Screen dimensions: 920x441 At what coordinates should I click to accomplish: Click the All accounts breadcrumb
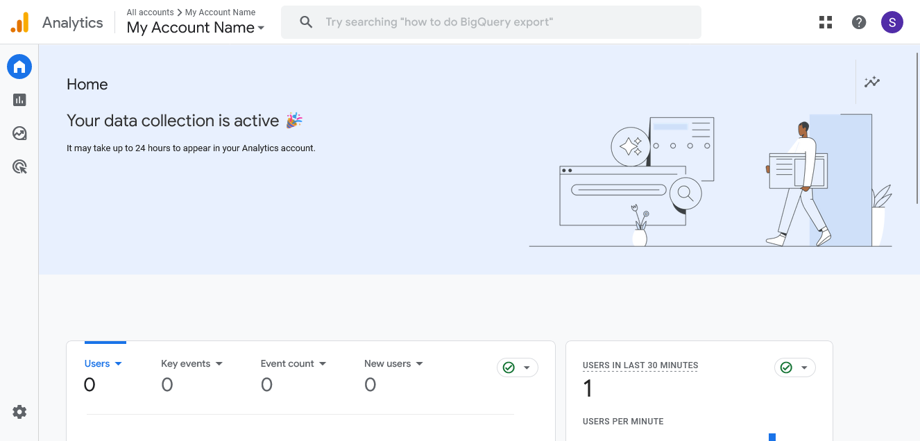click(x=150, y=12)
